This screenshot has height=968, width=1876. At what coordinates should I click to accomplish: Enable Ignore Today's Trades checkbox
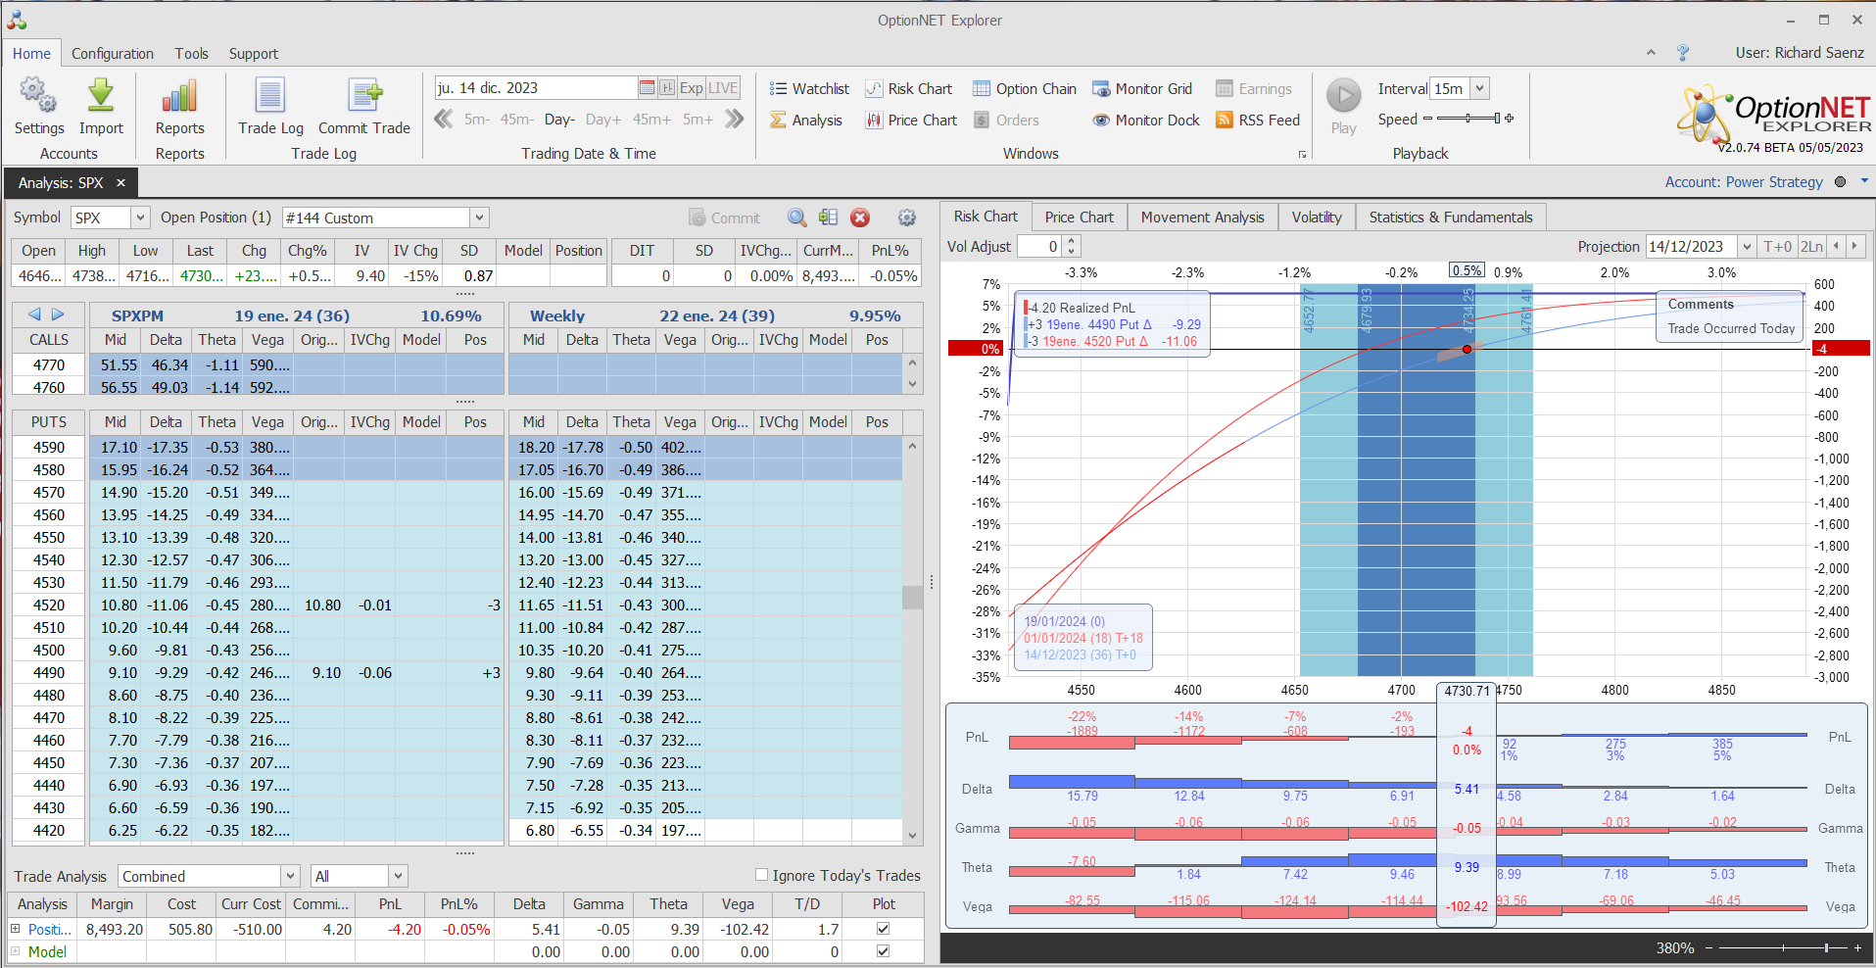point(761,875)
